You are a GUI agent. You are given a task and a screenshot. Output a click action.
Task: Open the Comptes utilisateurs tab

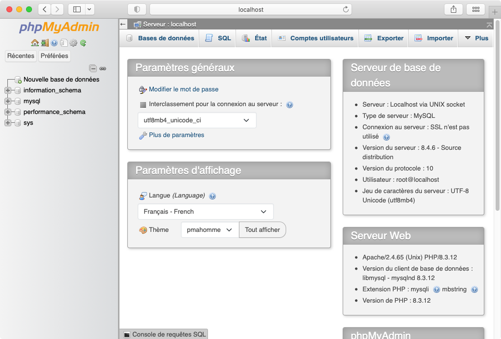pyautogui.click(x=316, y=38)
